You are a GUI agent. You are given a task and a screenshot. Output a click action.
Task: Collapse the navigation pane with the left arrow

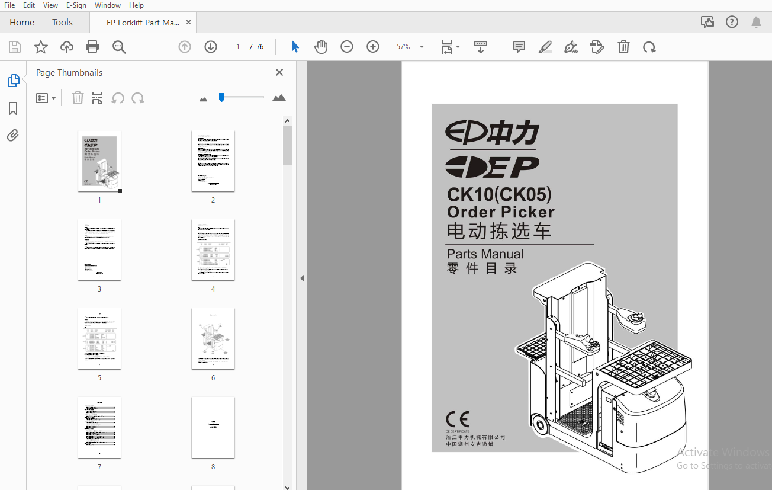point(301,278)
